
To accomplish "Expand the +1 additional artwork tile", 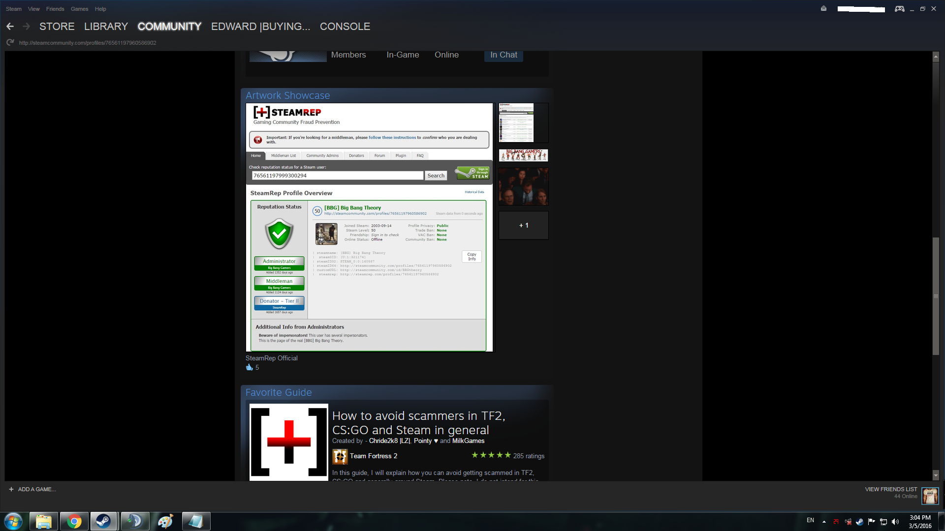I will click(523, 226).
